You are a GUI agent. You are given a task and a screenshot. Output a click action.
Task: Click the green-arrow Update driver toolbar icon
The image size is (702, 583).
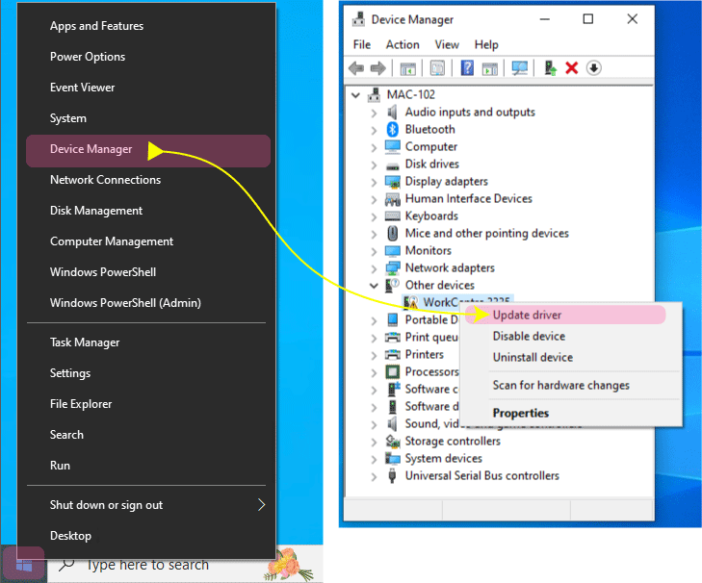[x=551, y=68]
